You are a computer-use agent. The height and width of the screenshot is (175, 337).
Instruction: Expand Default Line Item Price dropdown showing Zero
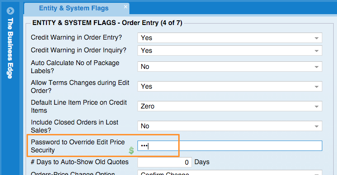pyautogui.click(x=230, y=106)
